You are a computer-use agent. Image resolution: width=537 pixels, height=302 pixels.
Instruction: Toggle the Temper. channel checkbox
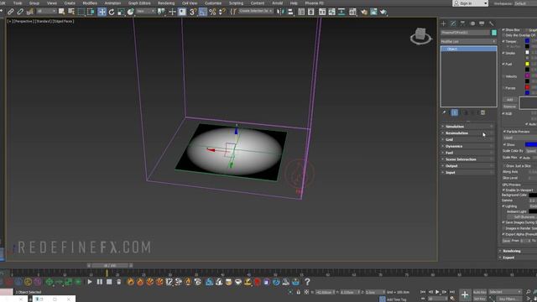(x=503, y=41)
